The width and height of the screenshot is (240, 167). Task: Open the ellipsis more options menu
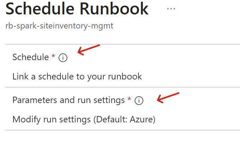[x=171, y=9]
